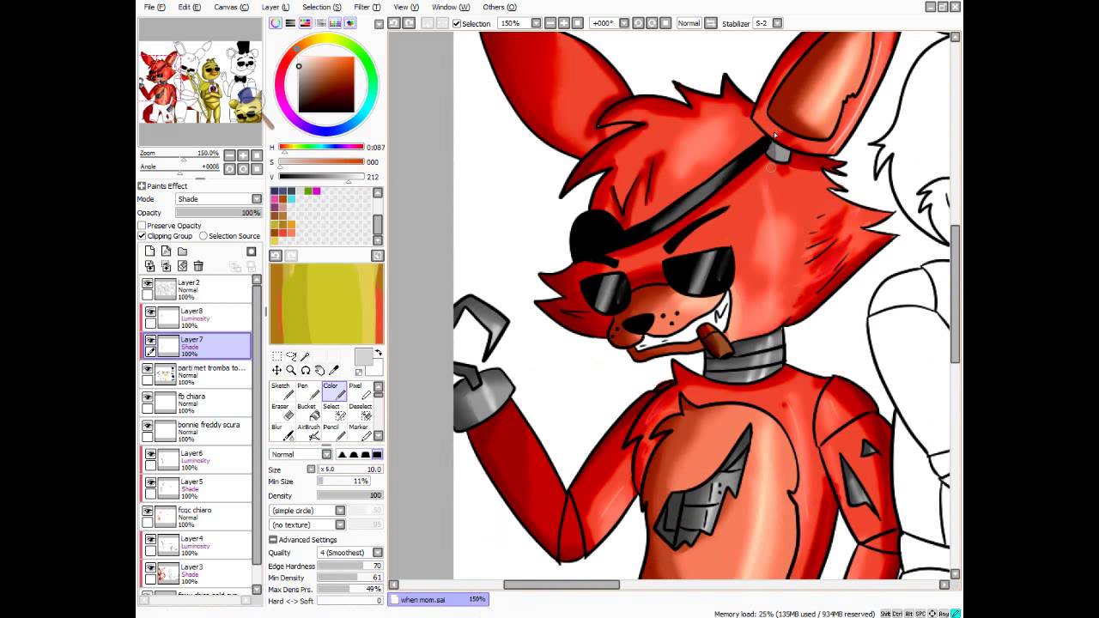Select the Bucket fill tool
The height and width of the screenshot is (618, 1099).
point(307,411)
